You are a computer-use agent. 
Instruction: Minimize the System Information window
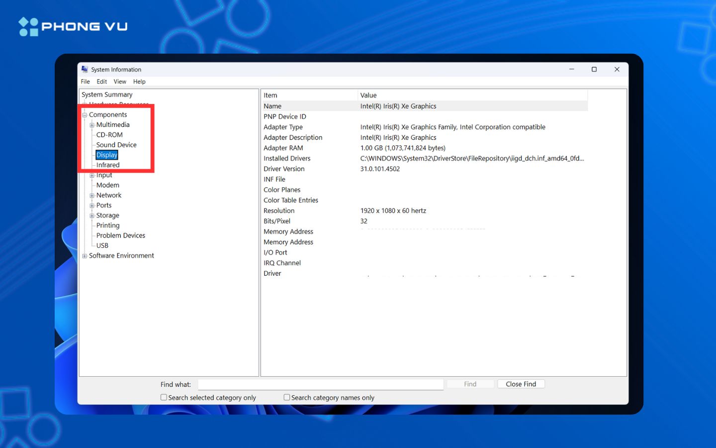(572, 69)
